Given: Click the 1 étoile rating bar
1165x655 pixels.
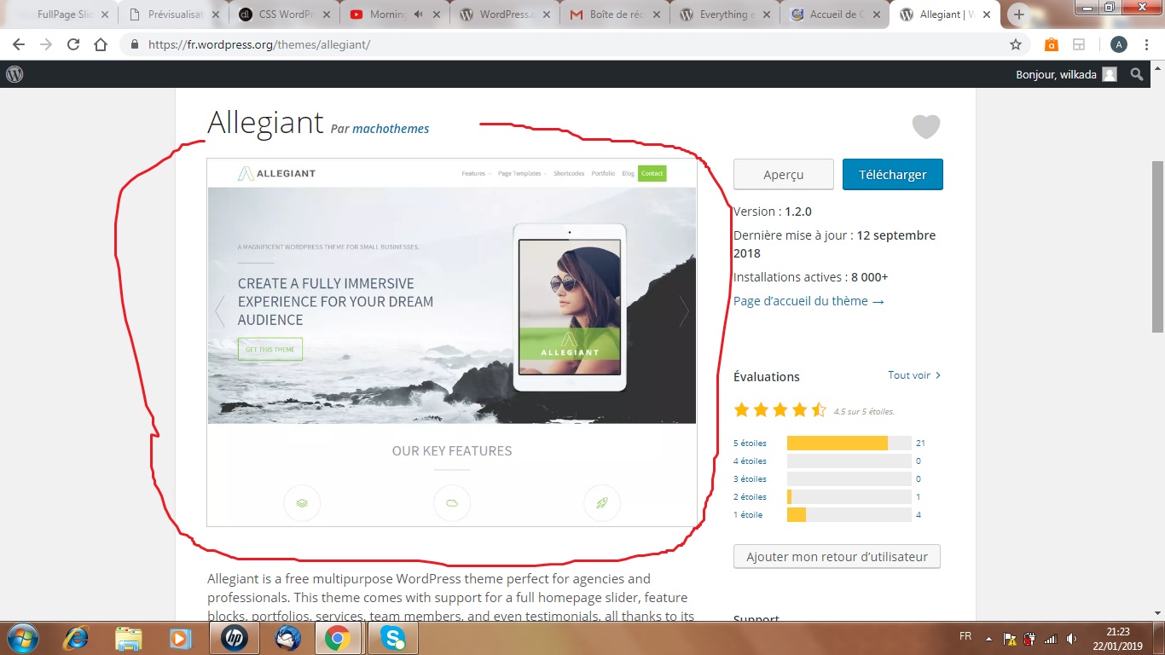Looking at the screenshot, I should click(849, 515).
